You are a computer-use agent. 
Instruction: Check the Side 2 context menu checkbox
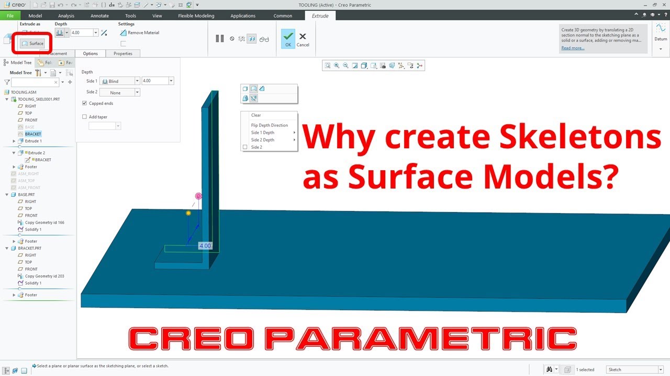(245, 147)
